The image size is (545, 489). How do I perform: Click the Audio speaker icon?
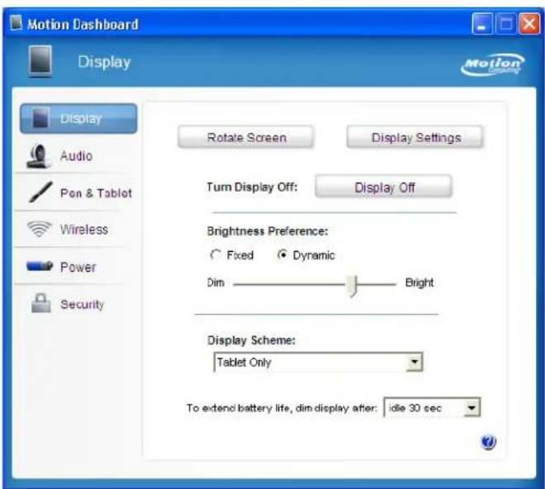pyautogui.click(x=38, y=156)
